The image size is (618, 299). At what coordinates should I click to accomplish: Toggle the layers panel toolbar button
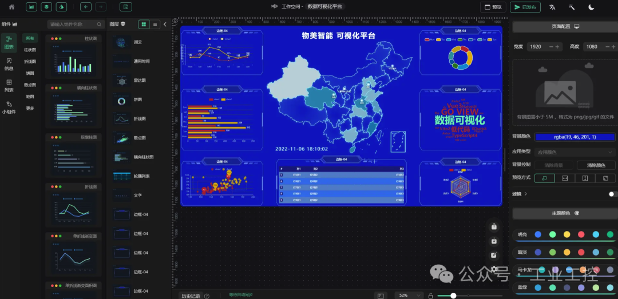[x=46, y=7]
